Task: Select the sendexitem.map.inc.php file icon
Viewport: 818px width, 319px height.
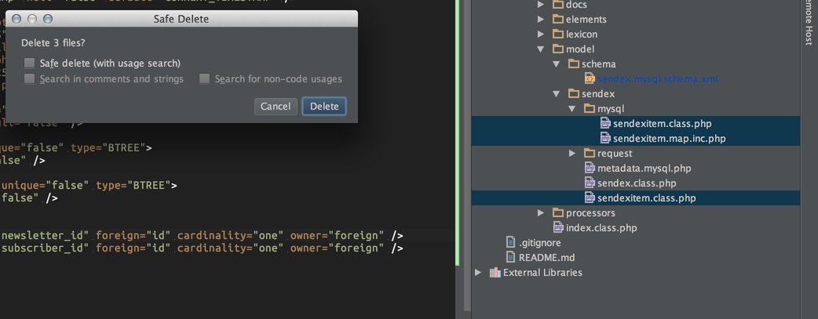Action: coord(605,138)
